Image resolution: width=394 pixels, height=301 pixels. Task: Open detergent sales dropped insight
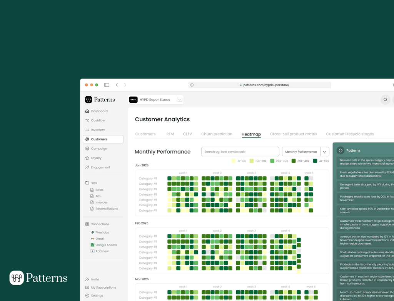pyautogui.click(x=366, y=186)
